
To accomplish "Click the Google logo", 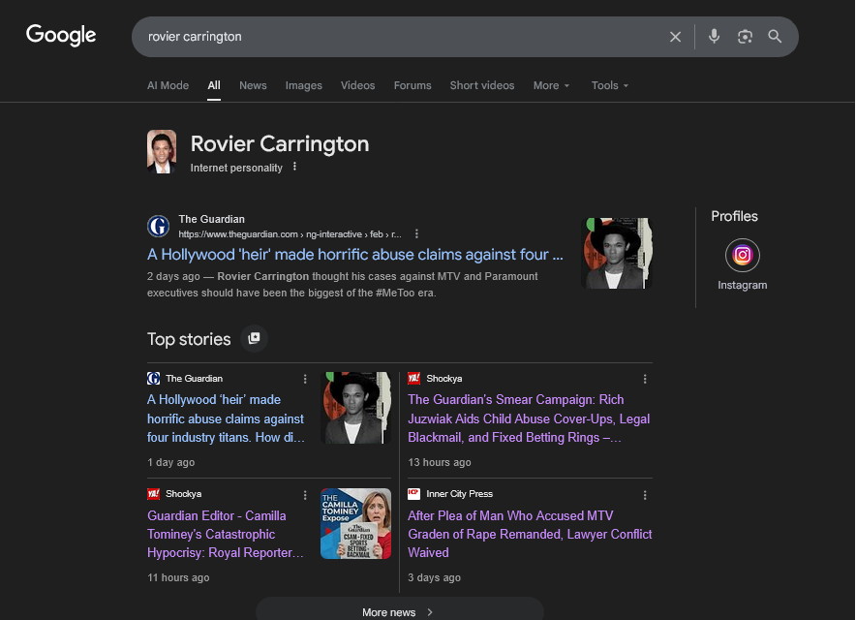I will (x=61, y=36).
